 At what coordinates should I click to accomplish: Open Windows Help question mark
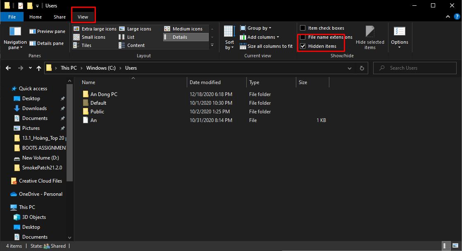coord(457,17)
